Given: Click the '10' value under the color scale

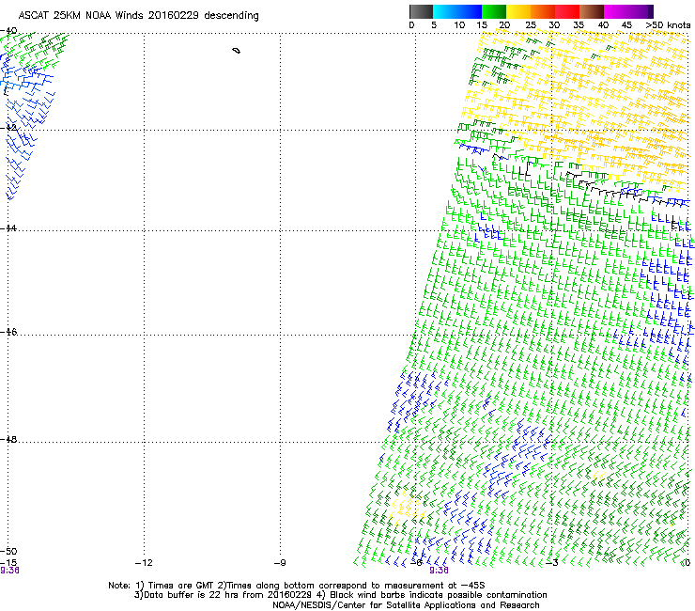Looking at the screenshot, I should [x=459, y=25].
